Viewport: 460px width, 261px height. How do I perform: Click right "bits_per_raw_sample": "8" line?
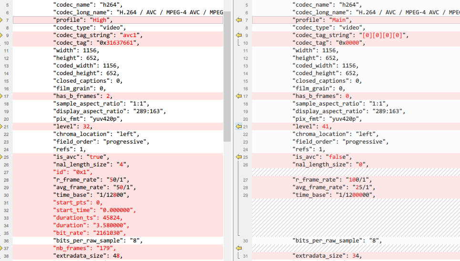click(x=356, y=241)
